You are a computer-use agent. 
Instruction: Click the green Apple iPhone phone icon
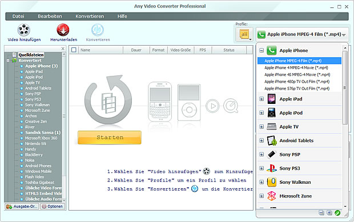pos(272,50)
